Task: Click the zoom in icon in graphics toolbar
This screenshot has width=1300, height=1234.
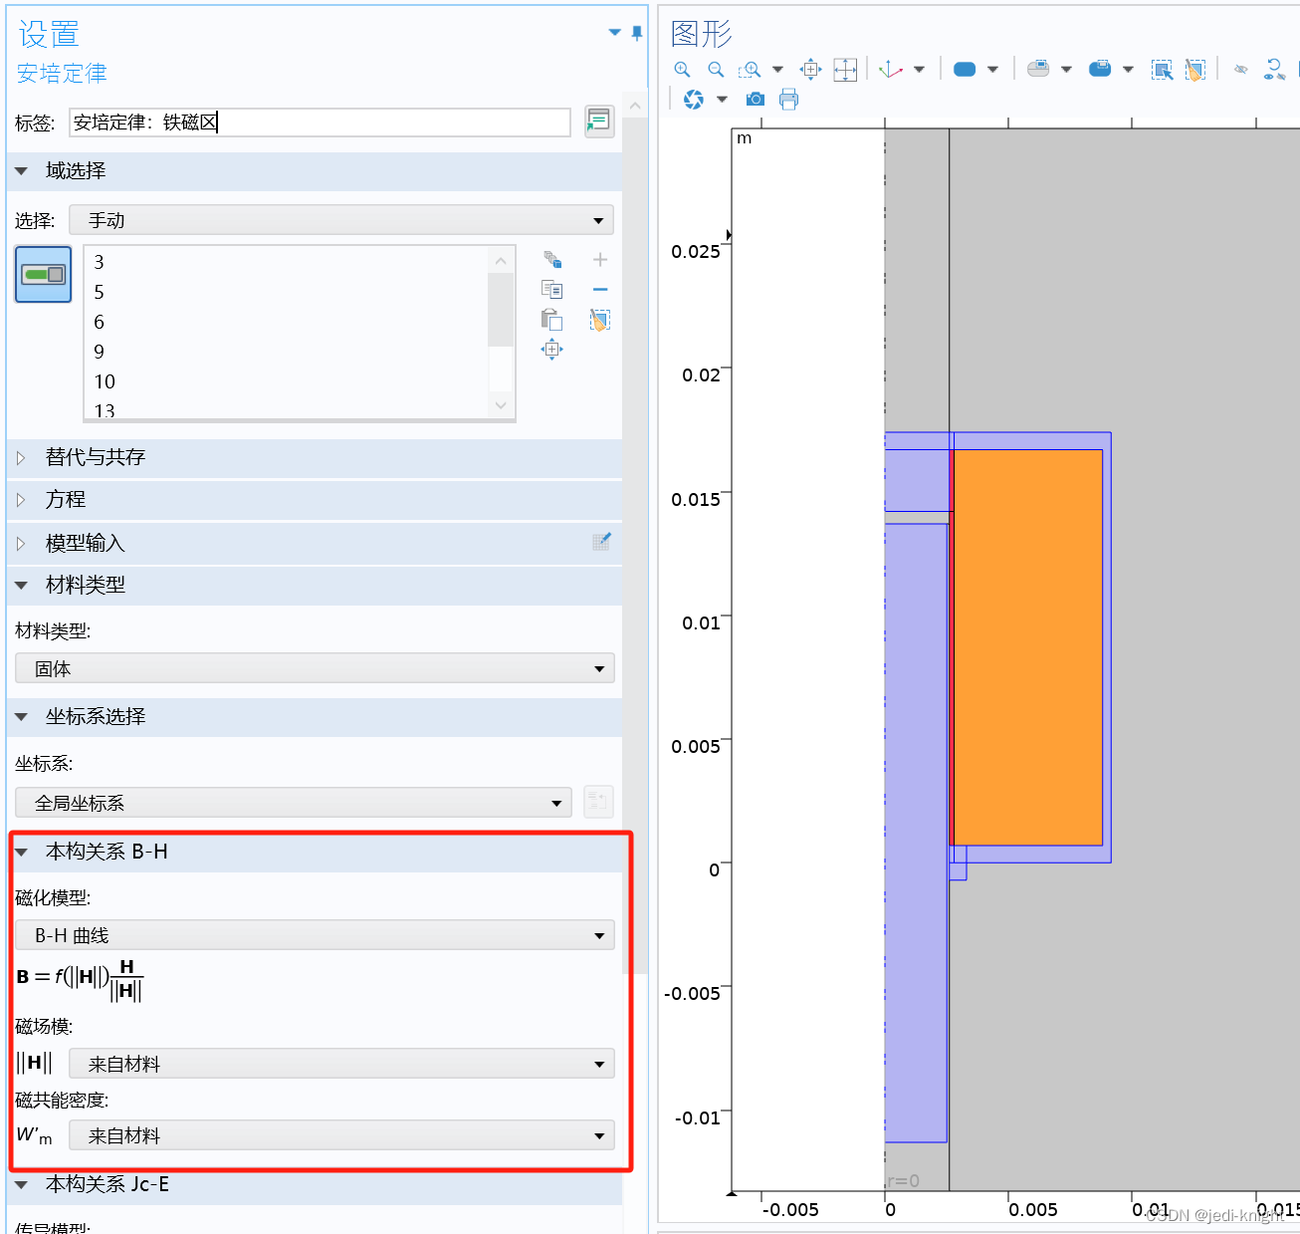Action: pos(682,69)
